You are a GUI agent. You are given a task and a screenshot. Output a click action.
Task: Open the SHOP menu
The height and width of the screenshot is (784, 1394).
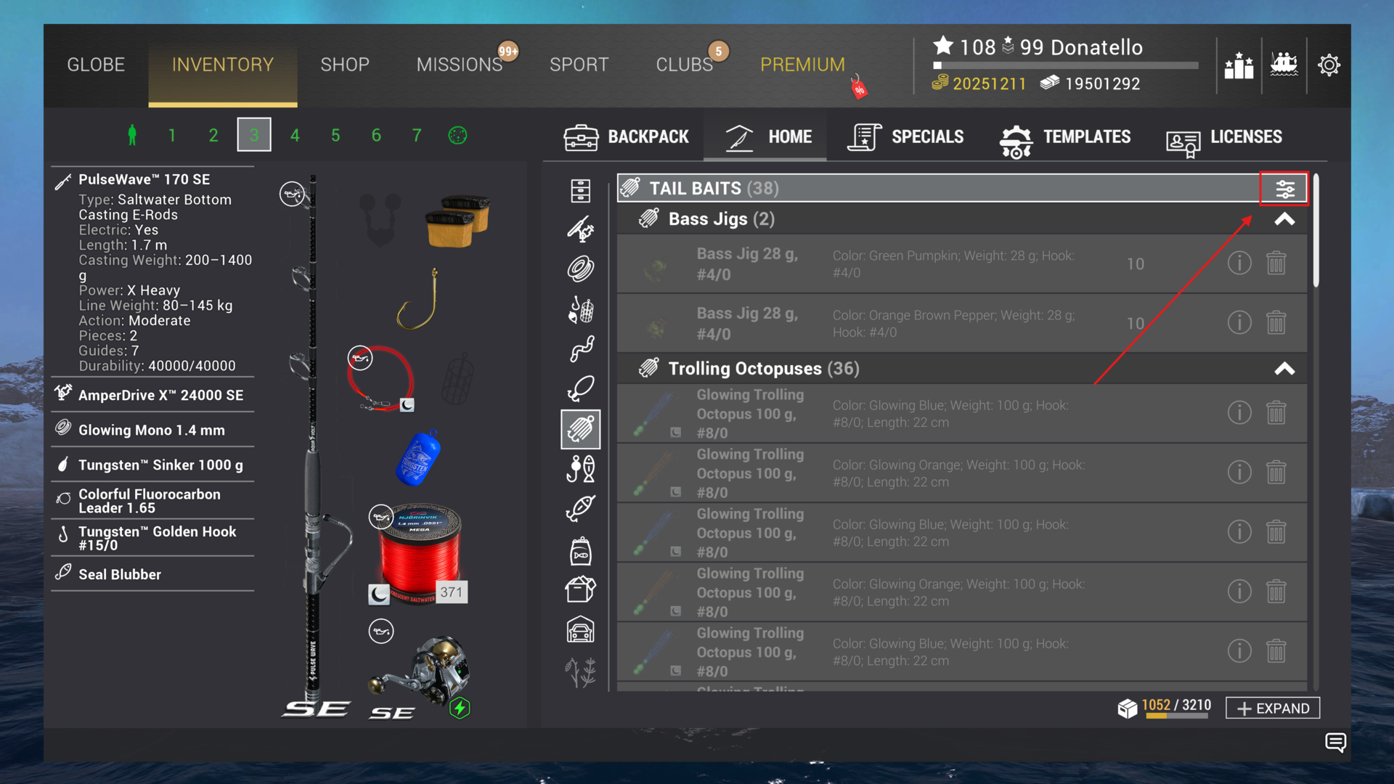tap(345, 65)
